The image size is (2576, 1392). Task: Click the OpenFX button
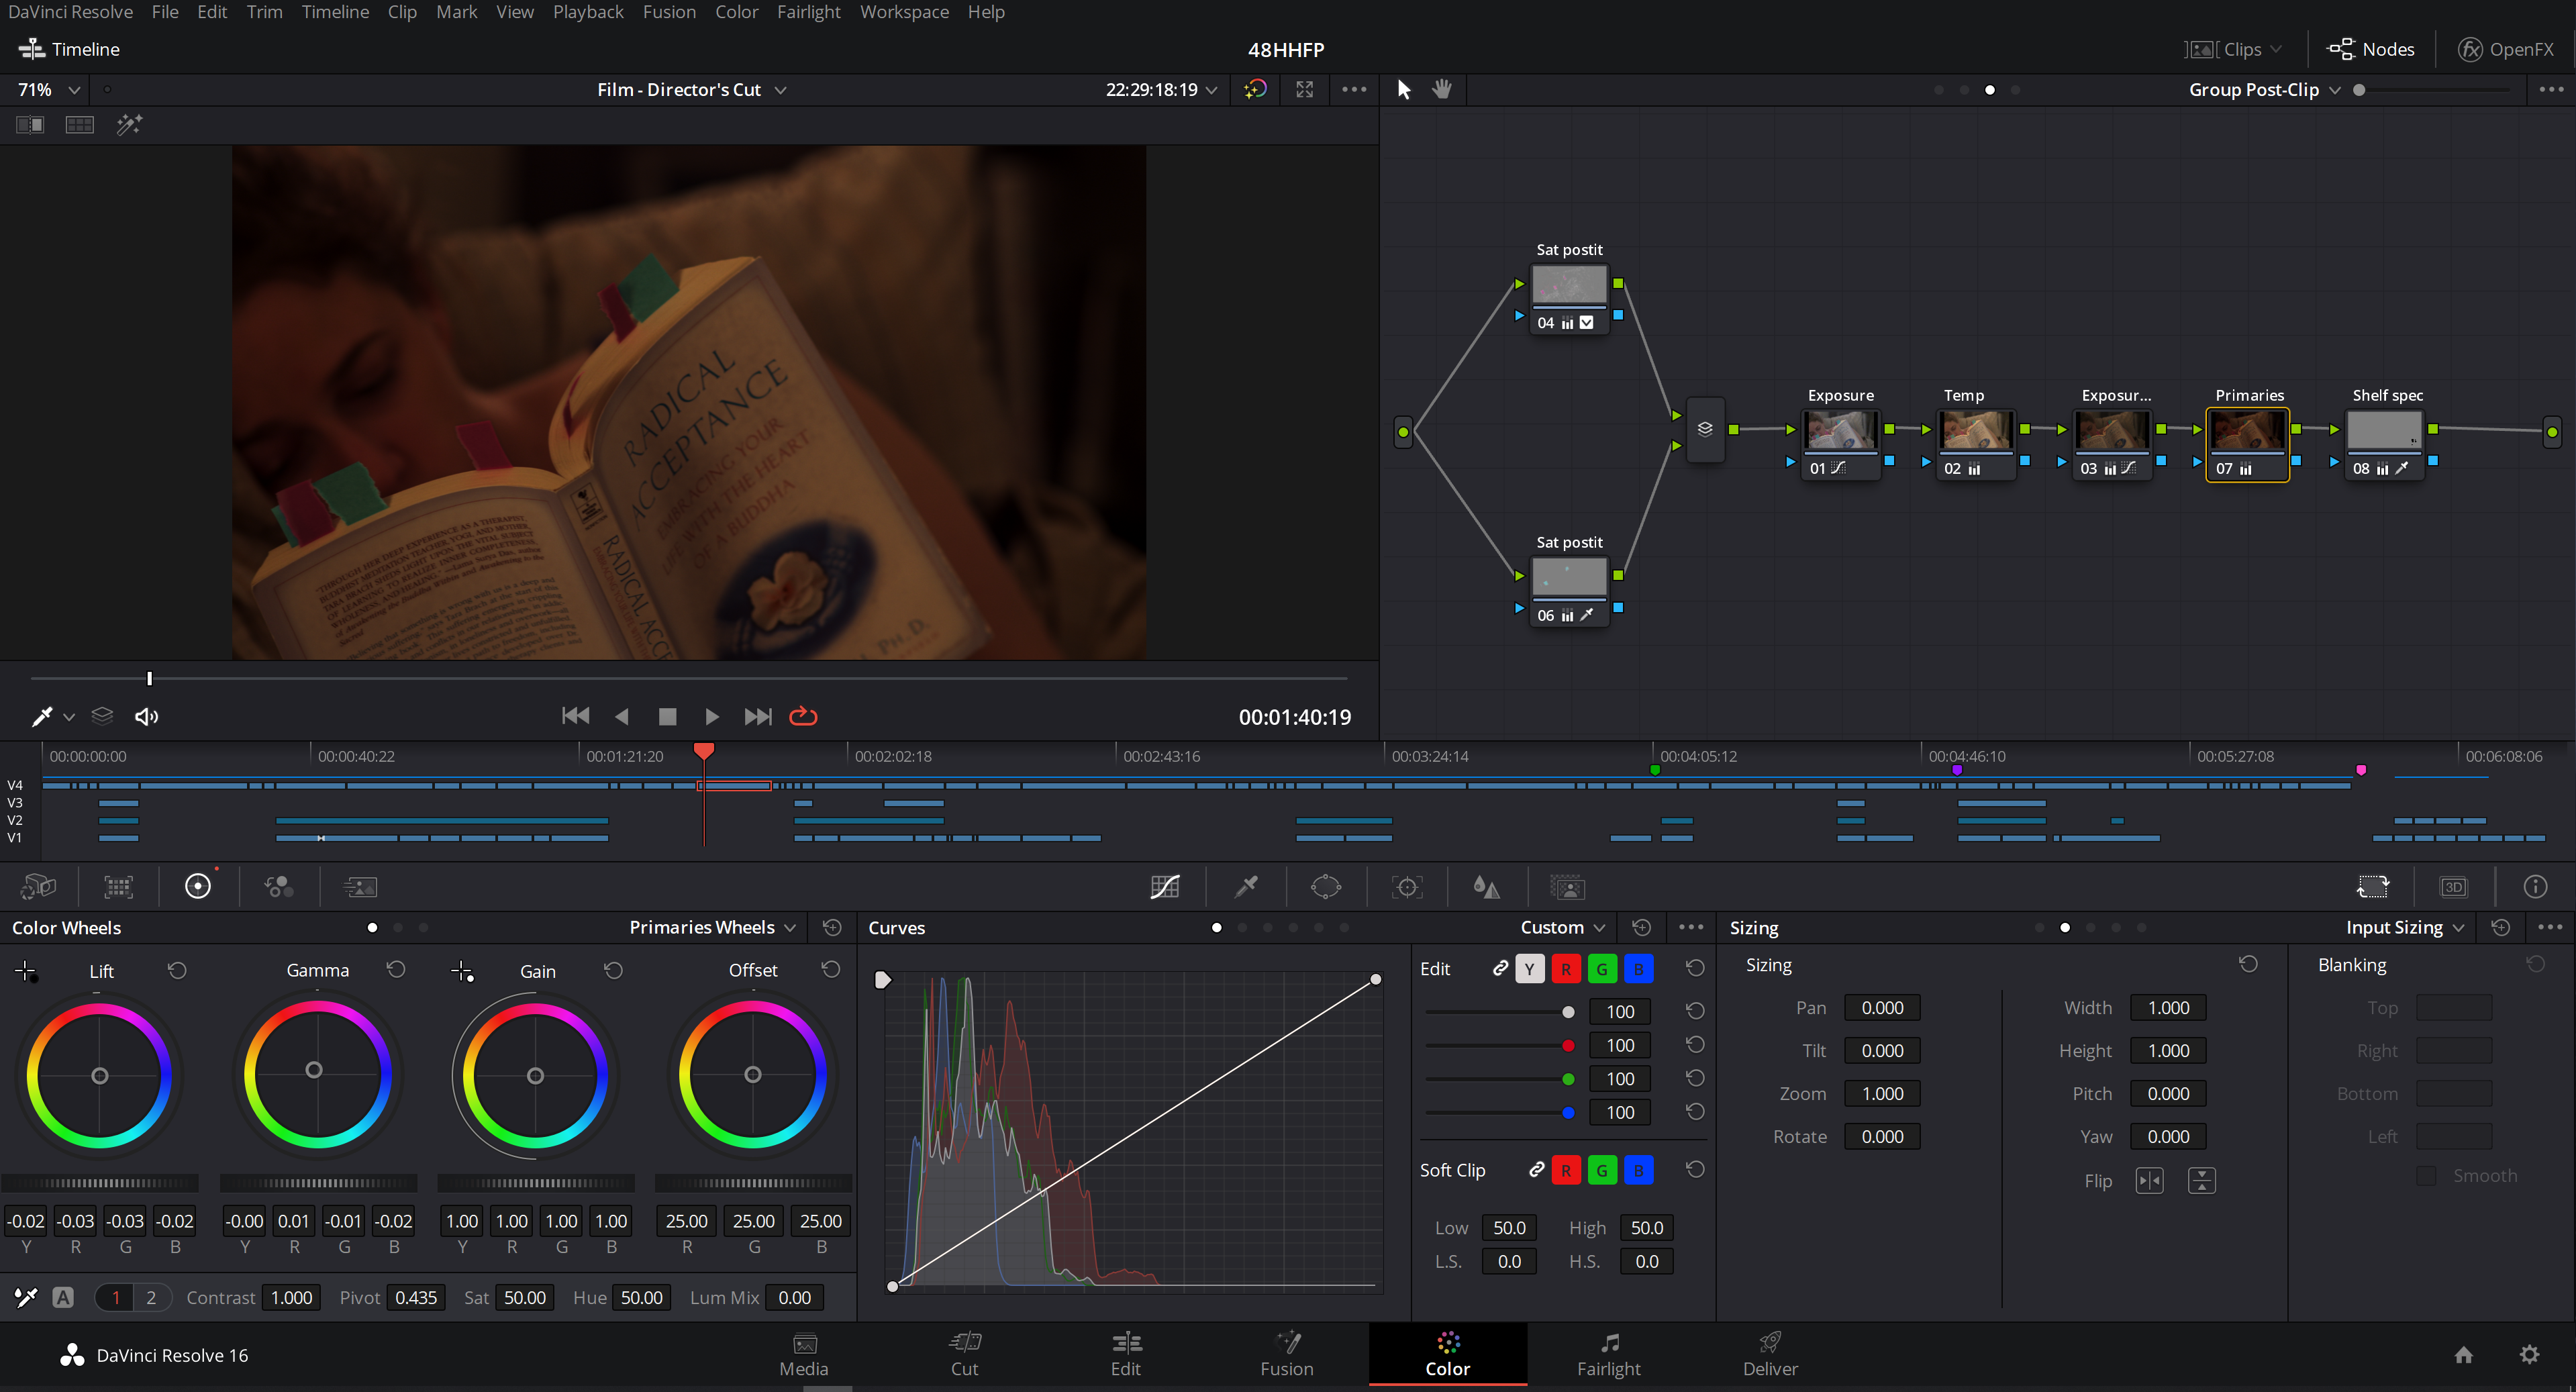(x=2506, y=49)
